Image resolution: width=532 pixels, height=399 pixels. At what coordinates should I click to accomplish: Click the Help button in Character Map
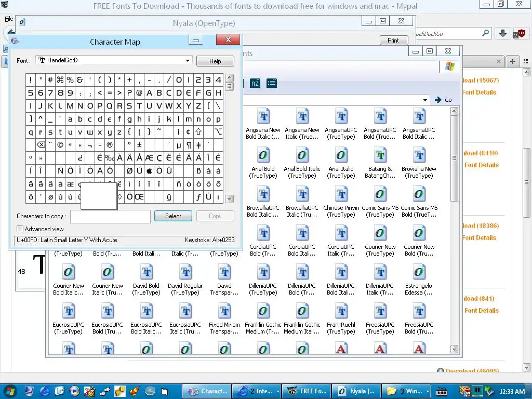click(x=215, y=61)
